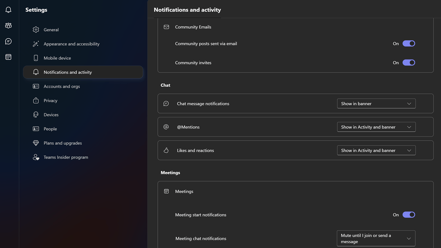Image resolution: width=441 pixels, height=248 pixels.
Task: Click the Meetings section heading
Action: click(170, 172)
